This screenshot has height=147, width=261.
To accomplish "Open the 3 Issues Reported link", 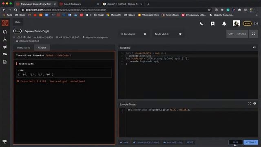I will pos(27,41).
